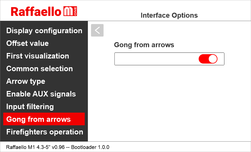Click the Gong from arrows heading label
251x152 pixels.
[x=144, y=45]
